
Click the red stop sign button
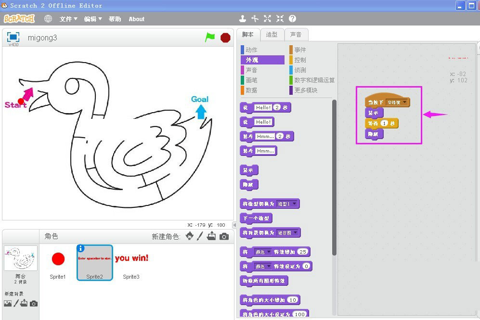225,38
